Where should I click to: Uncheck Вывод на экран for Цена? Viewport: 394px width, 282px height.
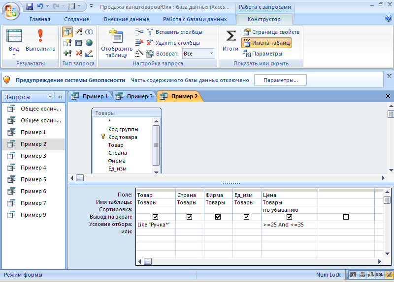coord(289,217)
